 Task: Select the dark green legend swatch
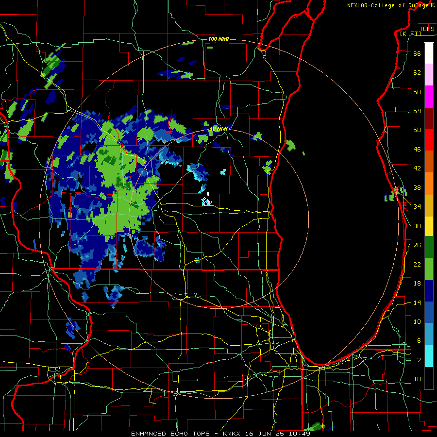coord(429,247)
